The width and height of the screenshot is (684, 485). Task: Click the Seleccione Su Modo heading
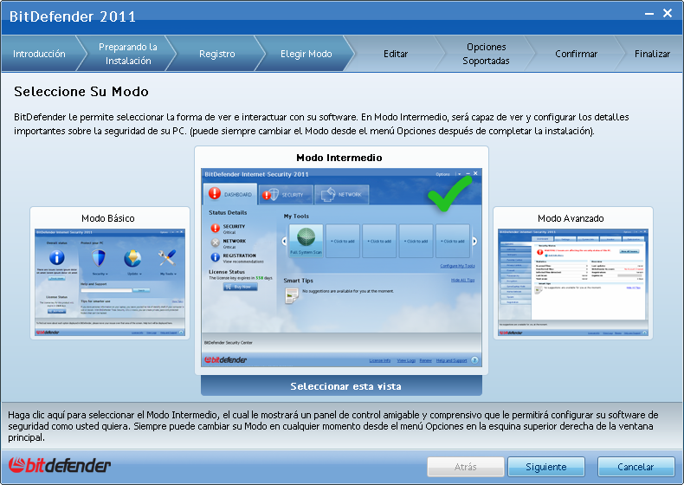click(x=81, y=92)
